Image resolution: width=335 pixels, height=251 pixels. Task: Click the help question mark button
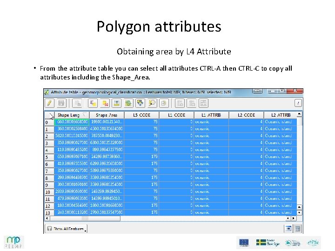(x=298, y=103)
